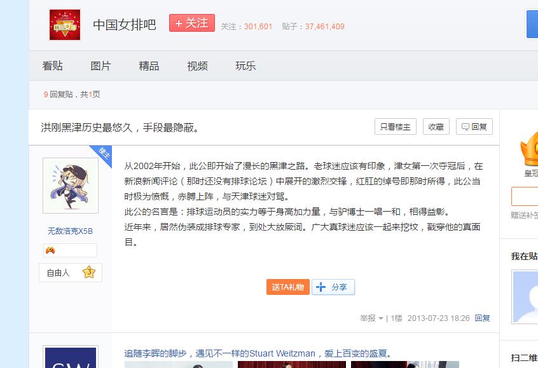Click the 收藏 bookmark button

click(436, 126)
